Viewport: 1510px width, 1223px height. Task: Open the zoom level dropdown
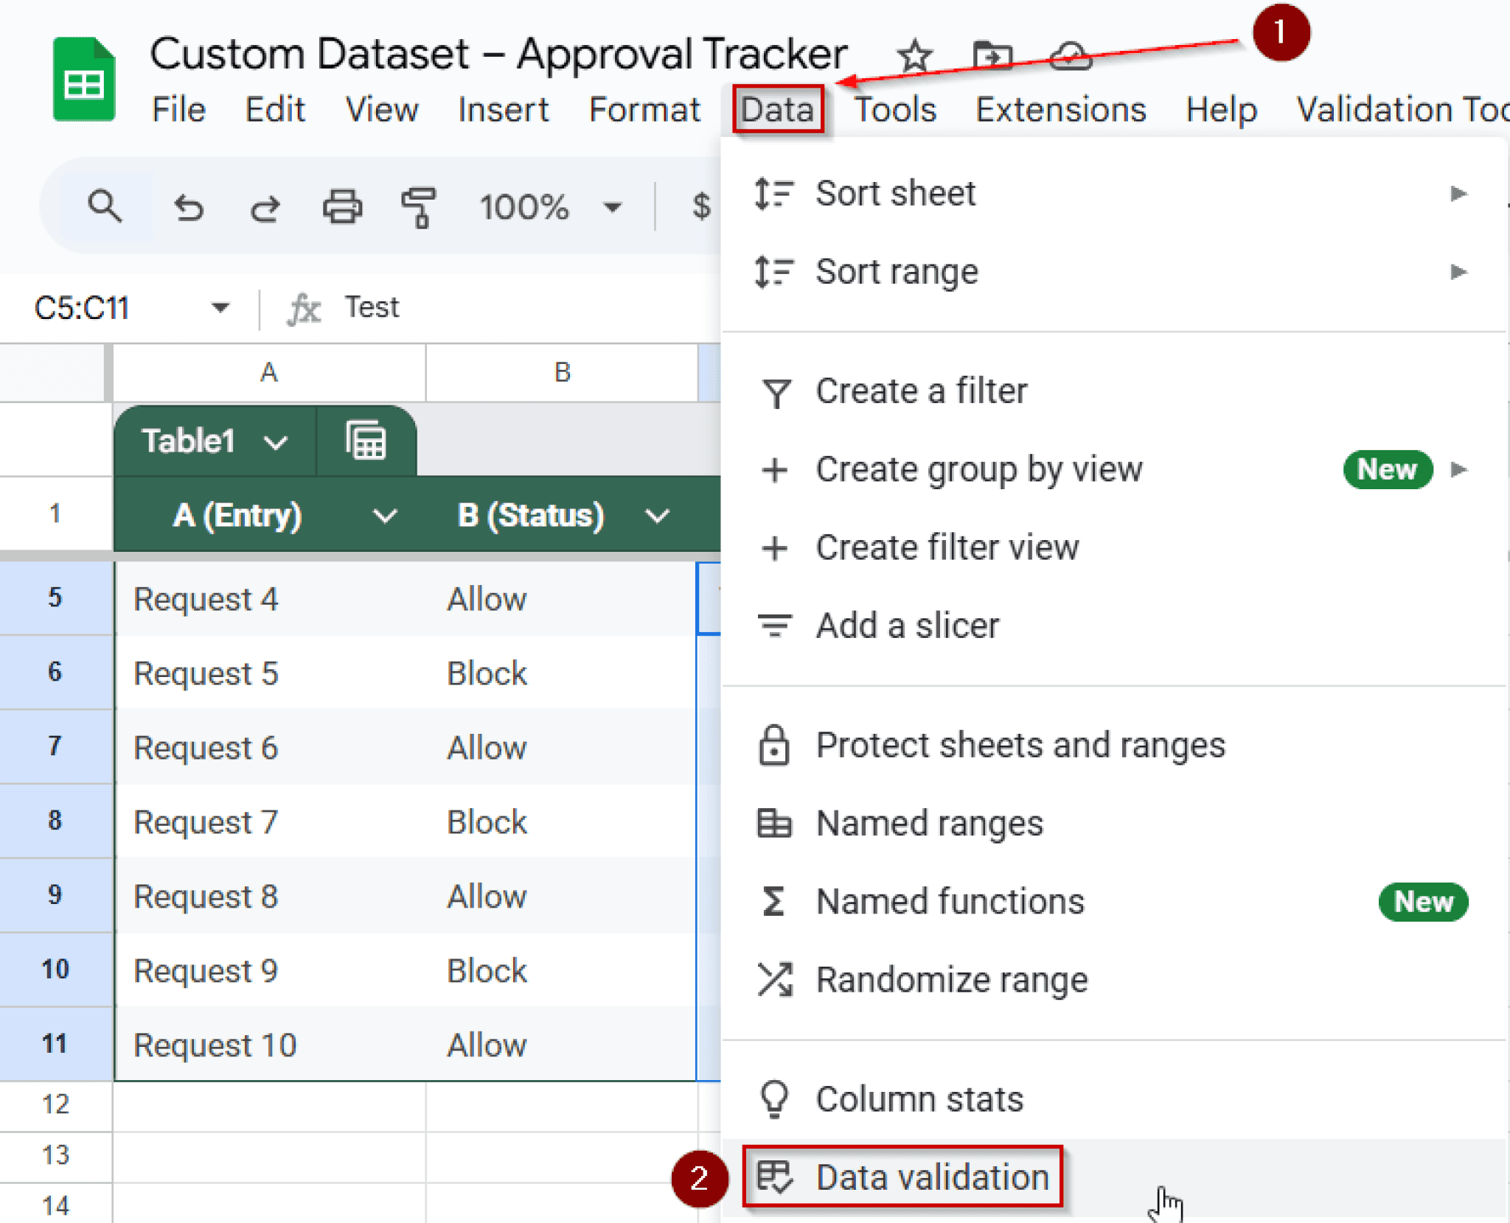[610, 207]
